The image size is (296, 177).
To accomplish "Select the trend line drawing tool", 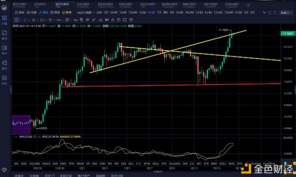I will 25,20.
